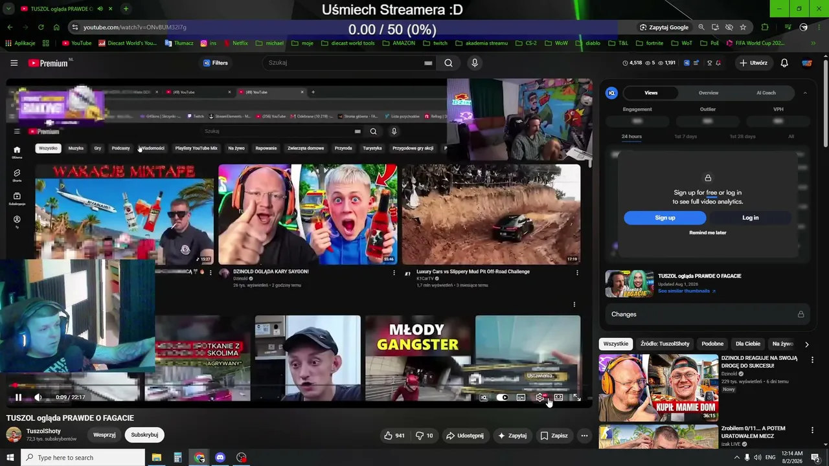
Task: Dislike the video with 10 dislikes
Action: click(424, 436)
